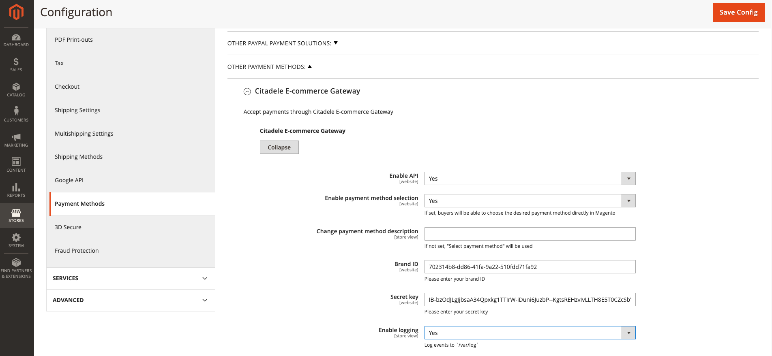Open the Sales dollar icon menu
Image resolution: width=772 pixels, height=356 pixels.
point(16,65)
